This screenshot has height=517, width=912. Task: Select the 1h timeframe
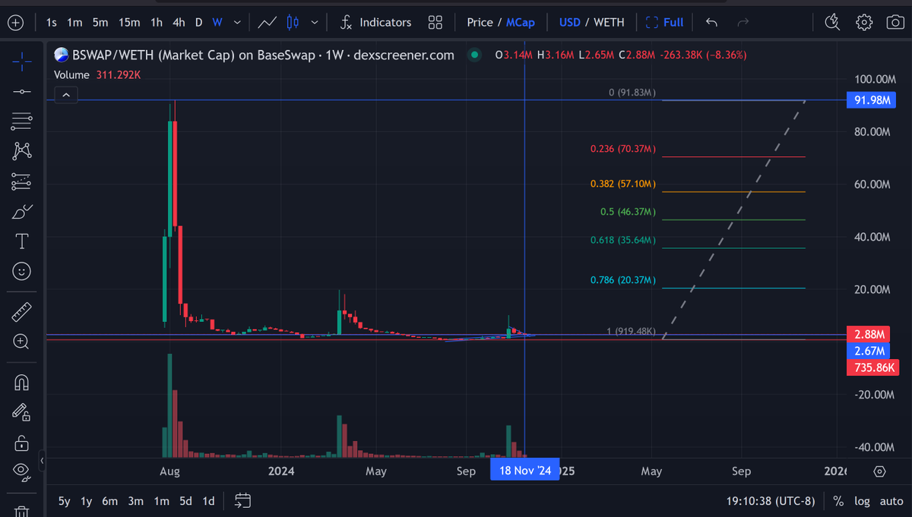click(x=156, y=23)
